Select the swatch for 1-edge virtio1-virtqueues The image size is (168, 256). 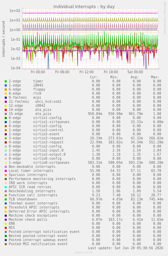pyautogui.click(x=6, y=122)
